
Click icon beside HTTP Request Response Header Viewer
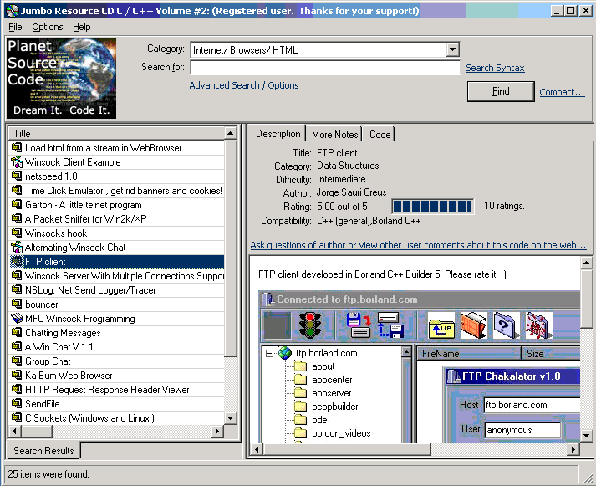coord(17,389)
